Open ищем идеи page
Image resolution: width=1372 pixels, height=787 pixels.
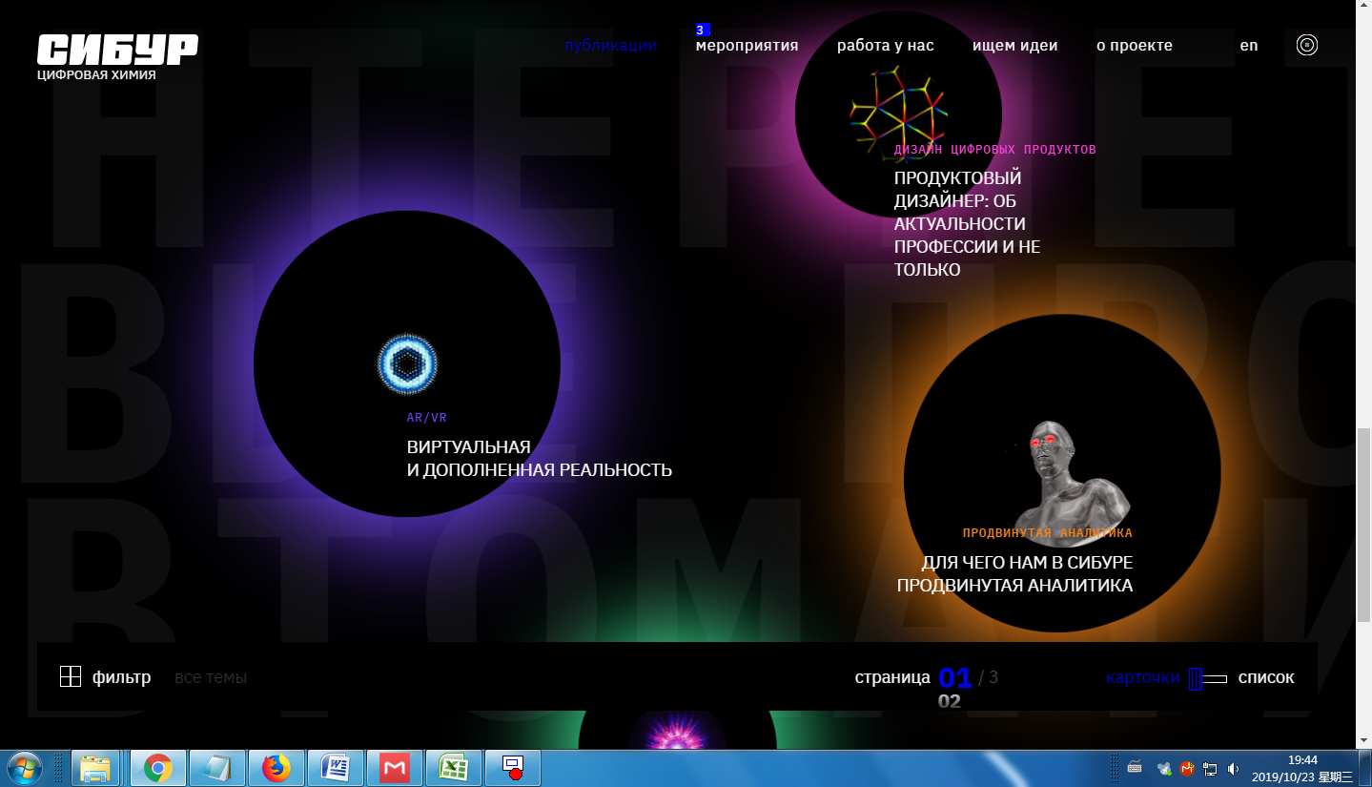(x=1014, y=45)
